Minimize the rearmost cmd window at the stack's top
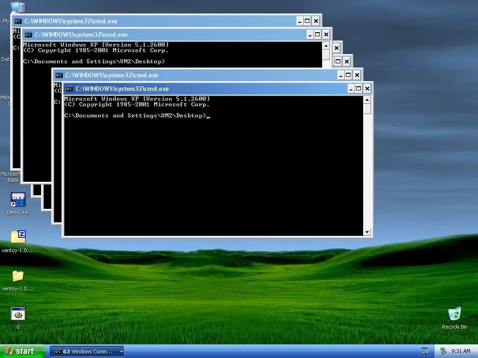The image size is (478, 358). (x=299, y=21)
